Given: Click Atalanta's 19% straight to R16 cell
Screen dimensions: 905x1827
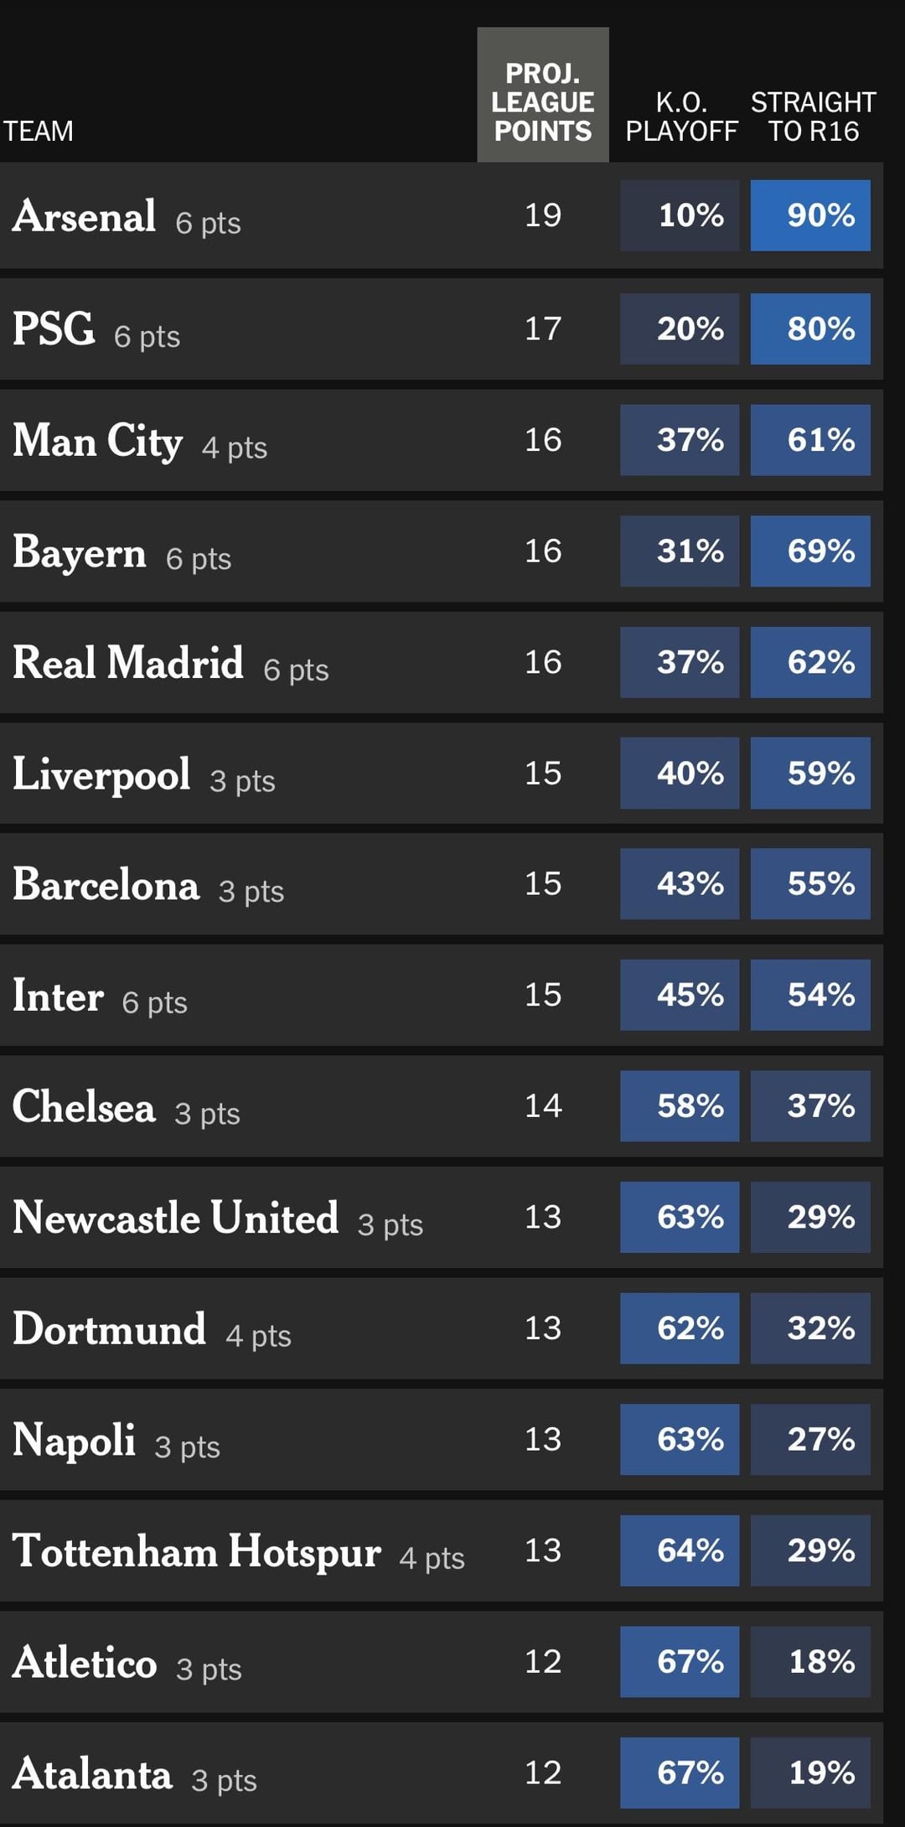Looking at the screenshot, I should pyautogui.click(x=810, y=1772).
